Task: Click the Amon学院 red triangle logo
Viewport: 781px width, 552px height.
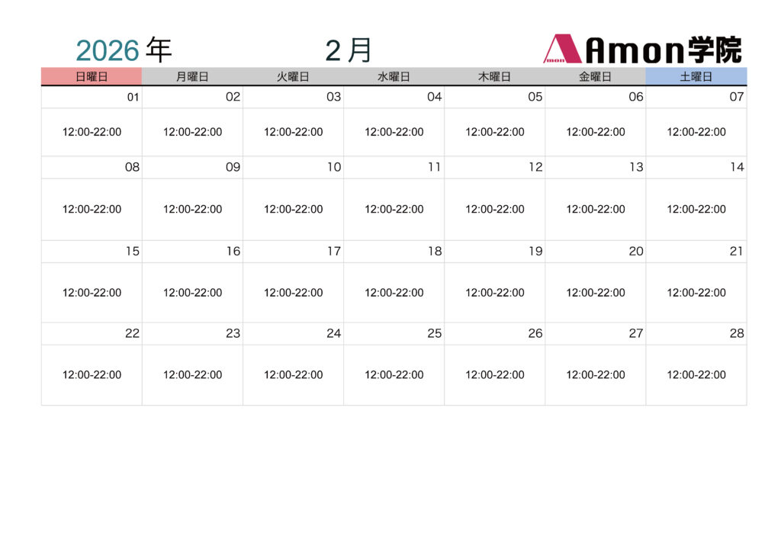Action: point(562,50)
